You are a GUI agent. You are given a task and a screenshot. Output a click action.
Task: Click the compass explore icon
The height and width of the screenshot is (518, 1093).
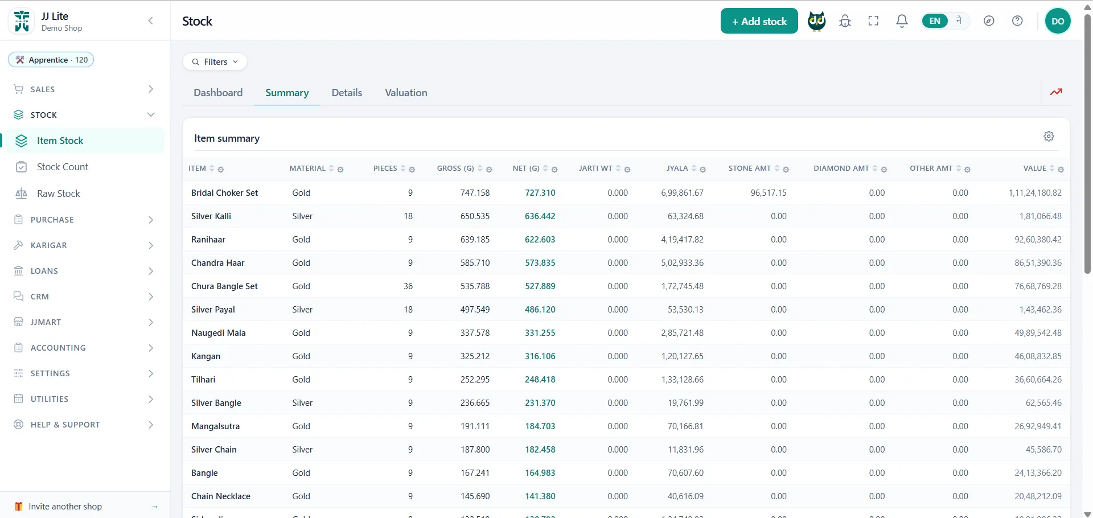(989, 21)
